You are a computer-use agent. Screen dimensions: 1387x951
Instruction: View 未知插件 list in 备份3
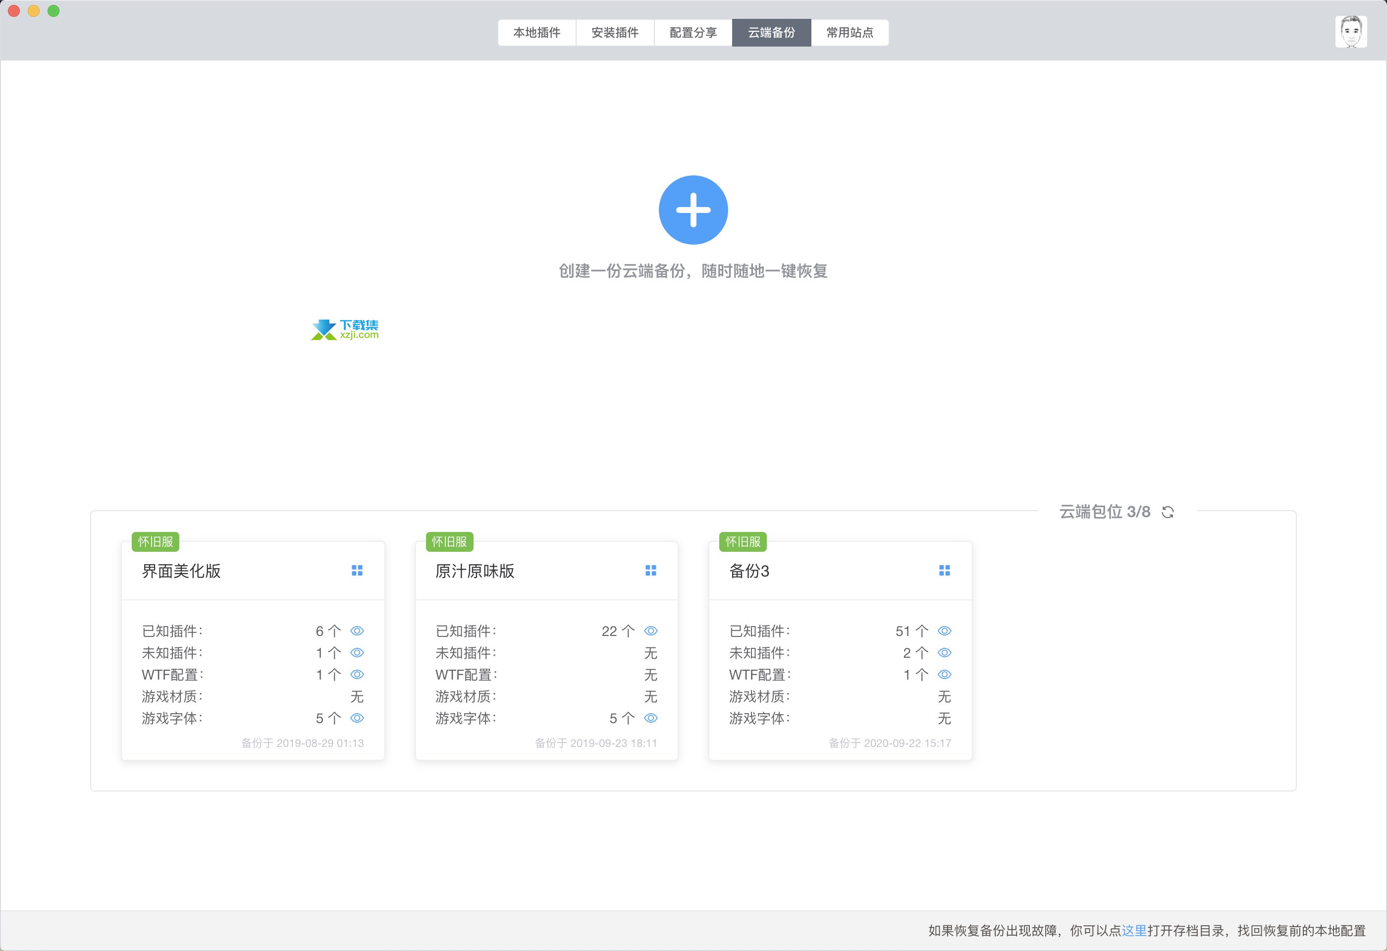(x=944, y=653)
